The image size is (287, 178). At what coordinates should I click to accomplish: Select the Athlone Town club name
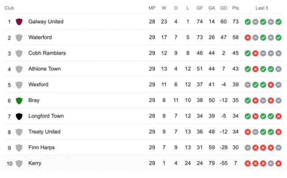(x=45, y=69)
